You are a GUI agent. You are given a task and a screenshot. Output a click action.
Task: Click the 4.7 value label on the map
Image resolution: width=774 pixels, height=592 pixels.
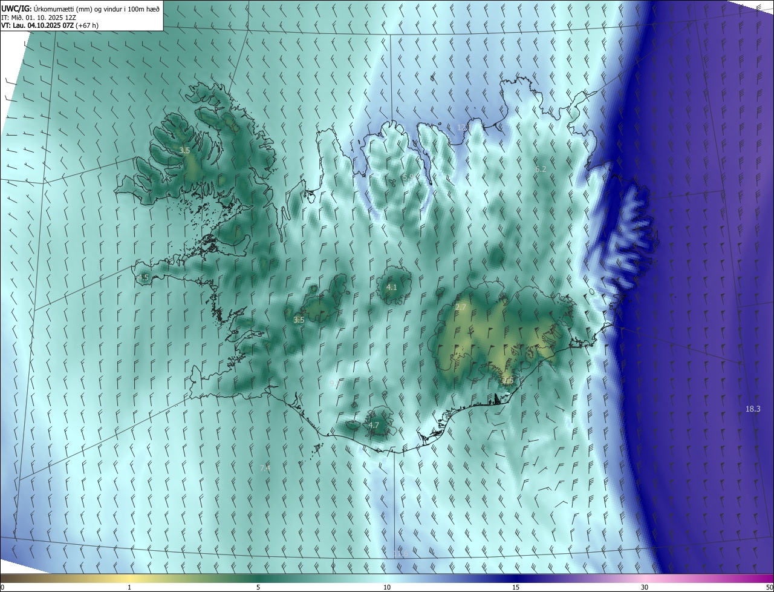click(x=374, y=426)
